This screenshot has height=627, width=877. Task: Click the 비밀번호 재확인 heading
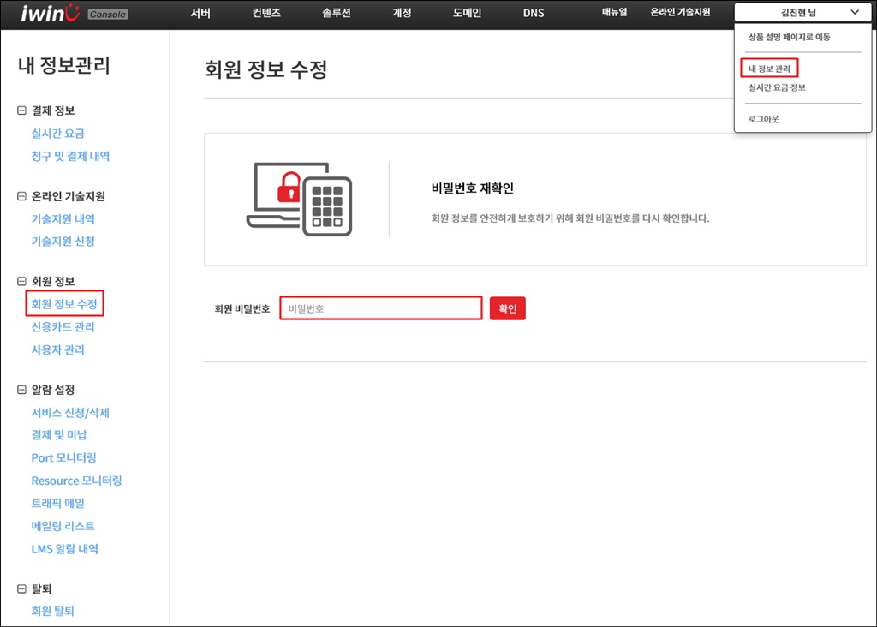(473, 188)
